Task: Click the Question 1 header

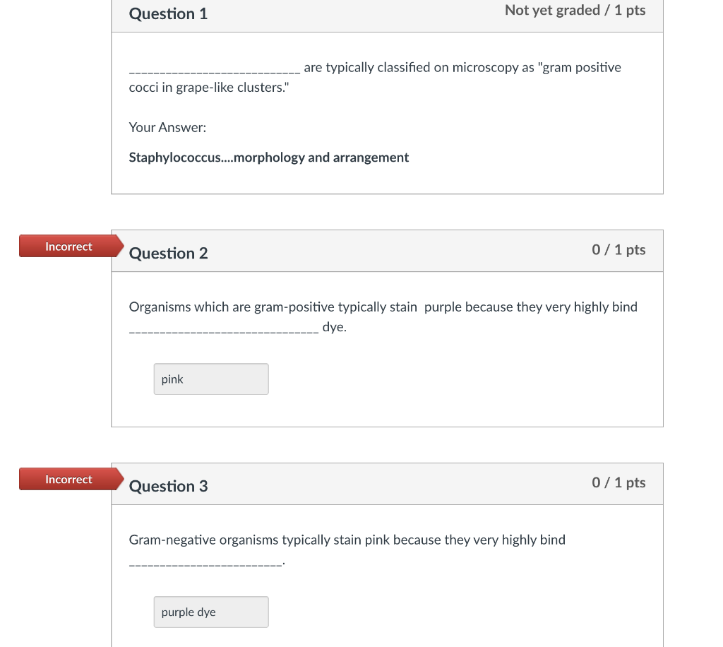Action: (168, 13)
